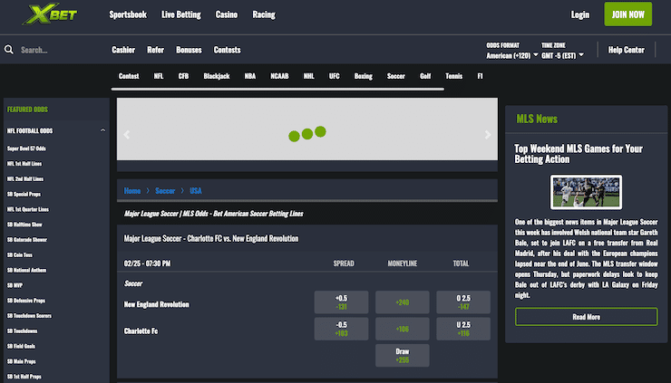The image size is (671, 383).
Task: Select the Soccer sport tab
Action: point(396,76)
